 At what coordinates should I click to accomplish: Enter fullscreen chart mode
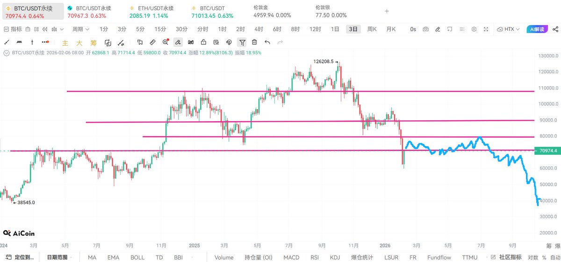pos(486,29)
